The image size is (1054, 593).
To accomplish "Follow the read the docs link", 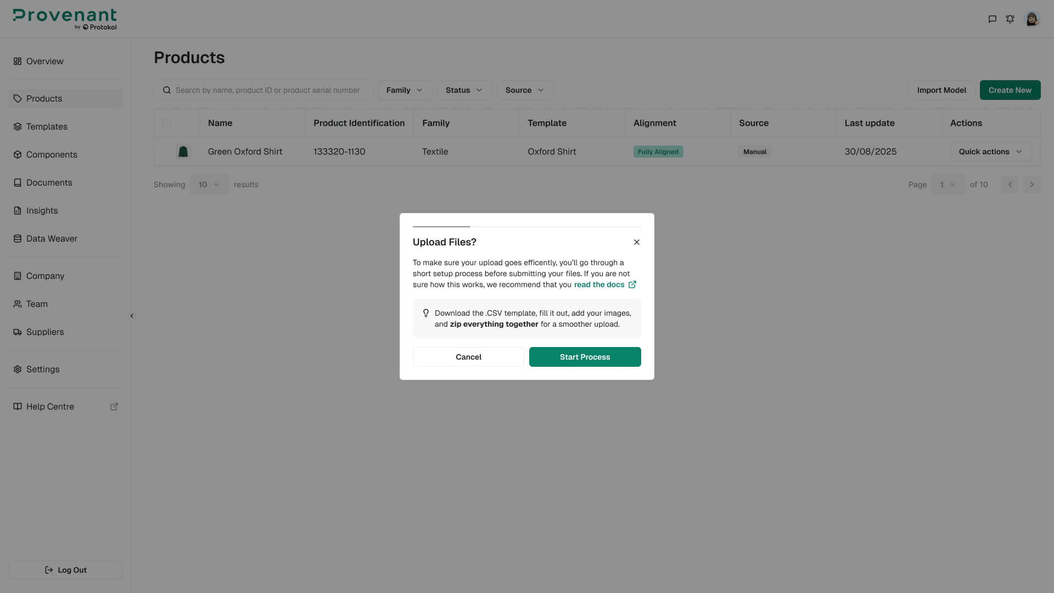I will (599, 284).
